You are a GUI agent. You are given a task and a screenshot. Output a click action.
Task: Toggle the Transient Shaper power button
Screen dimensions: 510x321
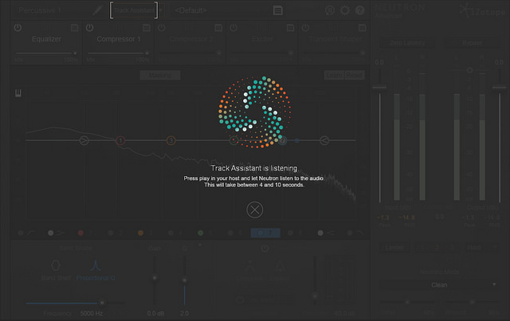pyautogui.click(x=305, y=28)
